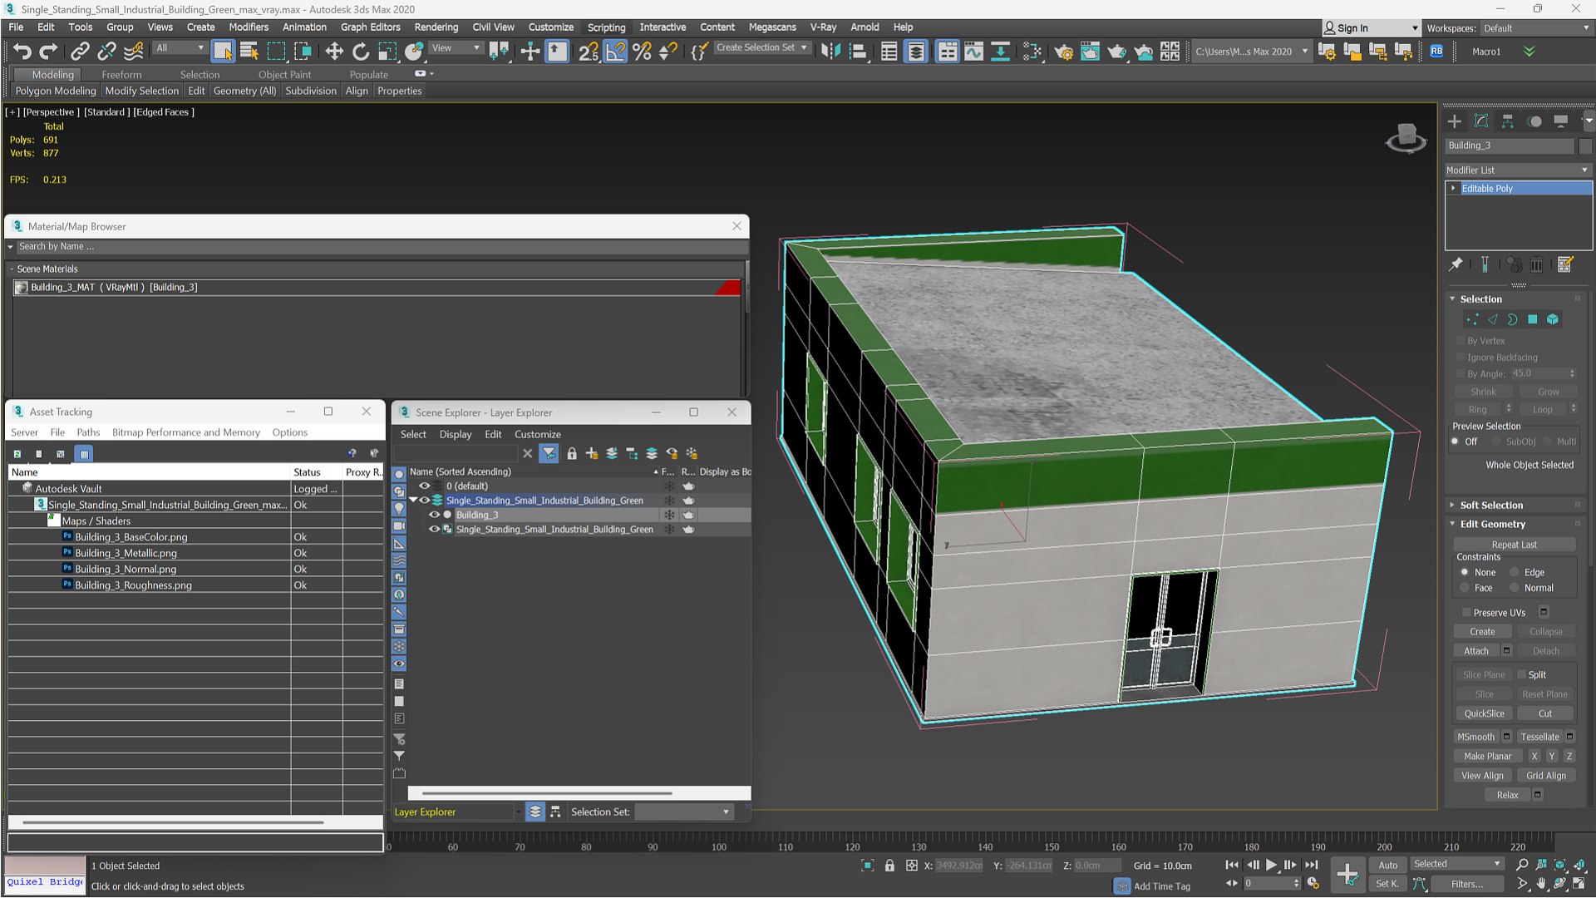
Task: Open the Selection Set dropdown in Scene Explorer
Action: (x=683, y=812)
